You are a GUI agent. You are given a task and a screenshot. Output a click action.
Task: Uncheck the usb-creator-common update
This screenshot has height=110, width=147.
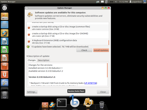tap(29, 28)
